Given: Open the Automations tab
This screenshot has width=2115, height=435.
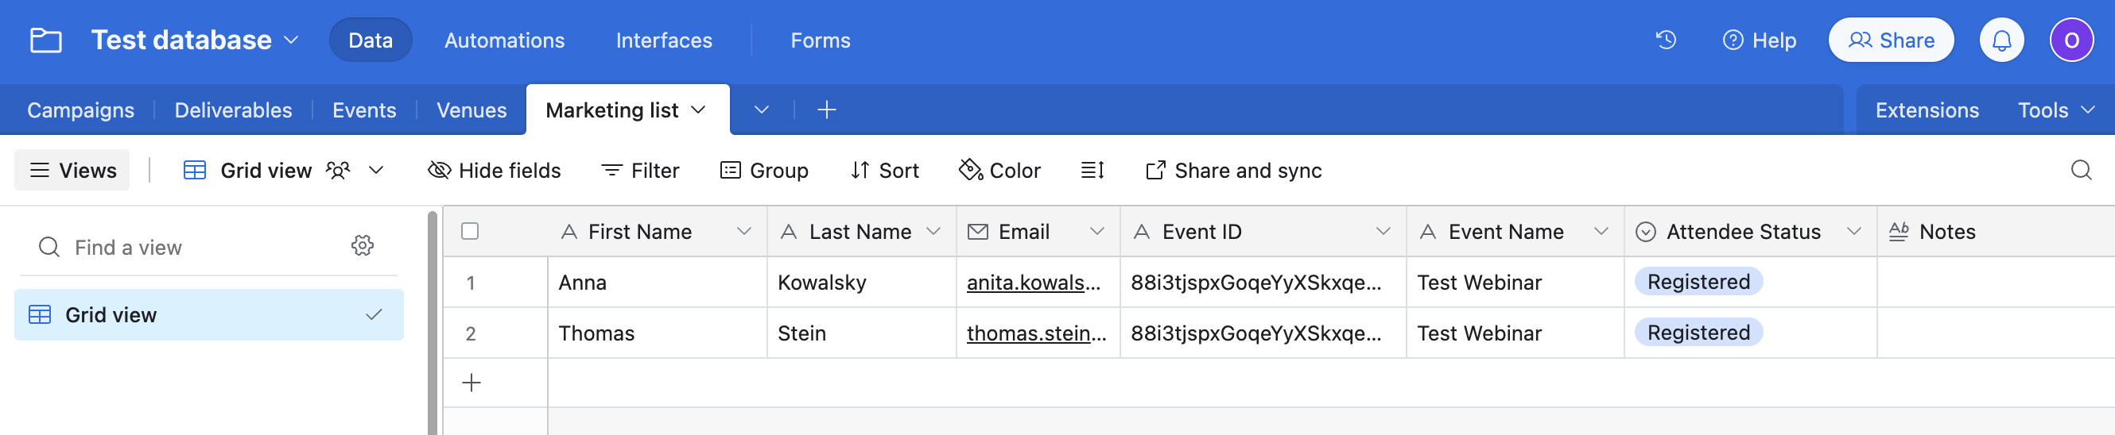Looking at the screenshot, I should tap(504, 40).
